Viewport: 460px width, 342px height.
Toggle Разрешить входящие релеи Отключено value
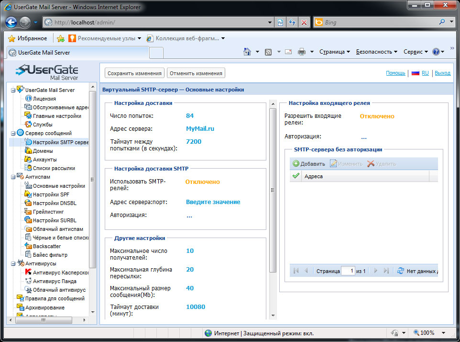(377, 116)
